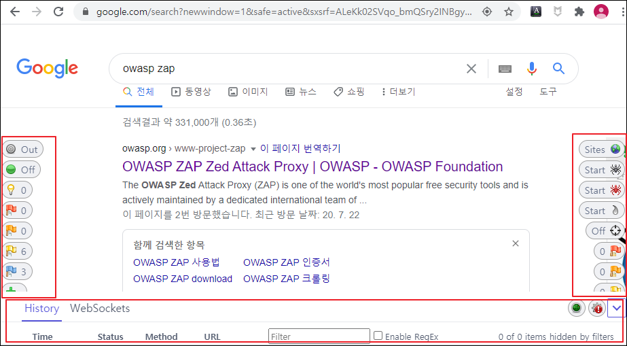Open left panel red flag alerts showing 0
Image resolution: width=627 pixels, height=346 pixels.
[18, 210]
